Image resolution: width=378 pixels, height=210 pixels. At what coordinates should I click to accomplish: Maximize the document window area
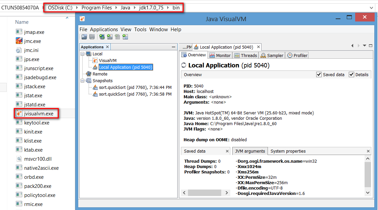point(371,46)
